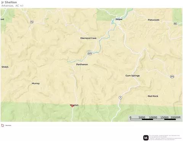The width and height of the screenshot is (183, 141).
Task: Select the Red Rock label
Action: tap(153, 96)
